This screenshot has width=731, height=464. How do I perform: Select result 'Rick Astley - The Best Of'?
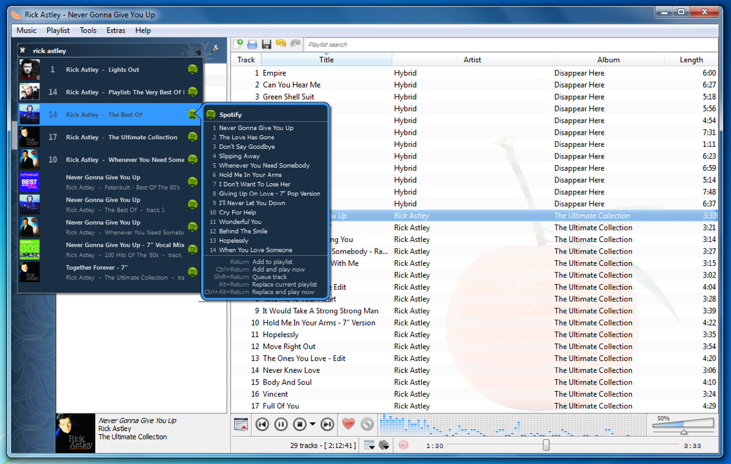click(x=111, y=115)
